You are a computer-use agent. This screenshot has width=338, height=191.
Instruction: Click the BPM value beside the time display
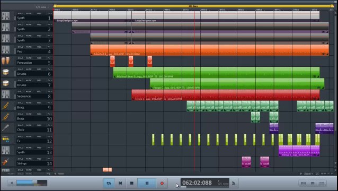click(x=223, y=184)
